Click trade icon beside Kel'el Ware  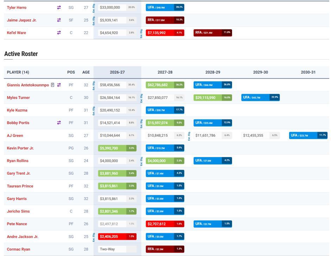pos(59,32)
